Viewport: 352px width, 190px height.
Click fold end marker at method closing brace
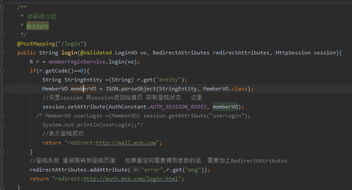[2, 188]
